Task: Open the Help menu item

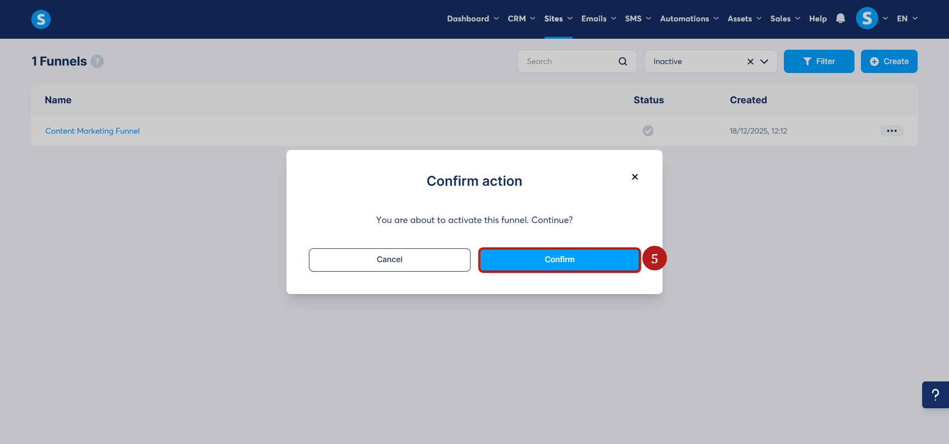Action: [818, 18]
